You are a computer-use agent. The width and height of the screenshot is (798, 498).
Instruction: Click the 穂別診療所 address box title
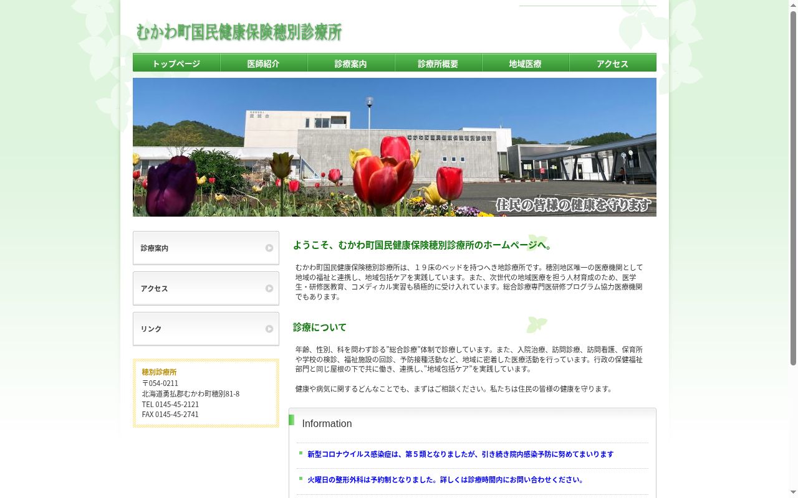(159, 372)
